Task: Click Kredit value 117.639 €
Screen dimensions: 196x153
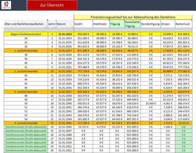Action: click(x=83, y=123)
